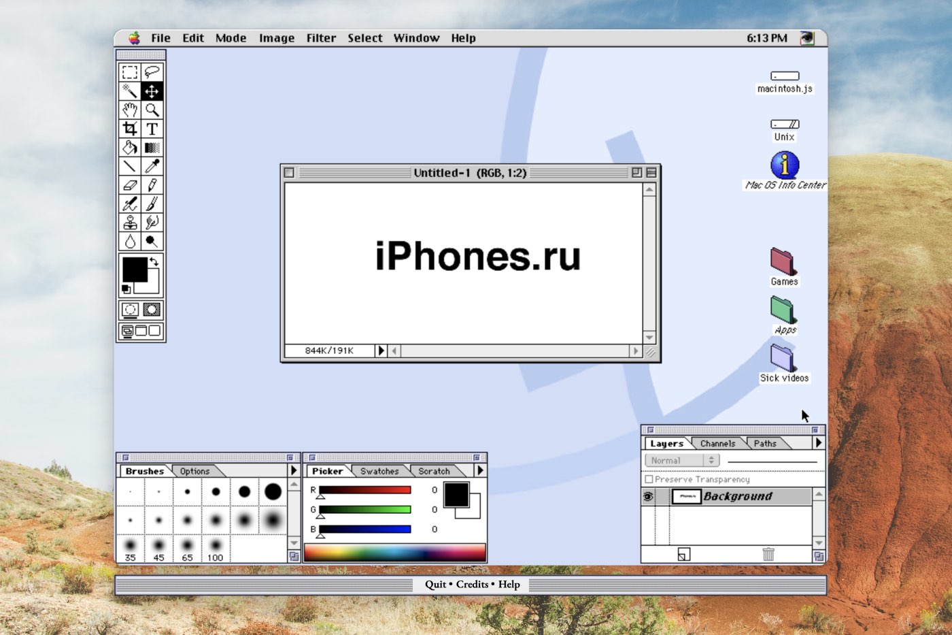Click Help link in bottom bar

(509, 584)
